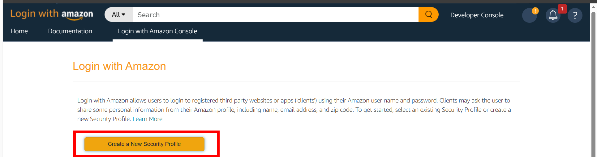Screen dimensions: 597x157
Task: Open the Home menu item
Action: click(19, 31)
